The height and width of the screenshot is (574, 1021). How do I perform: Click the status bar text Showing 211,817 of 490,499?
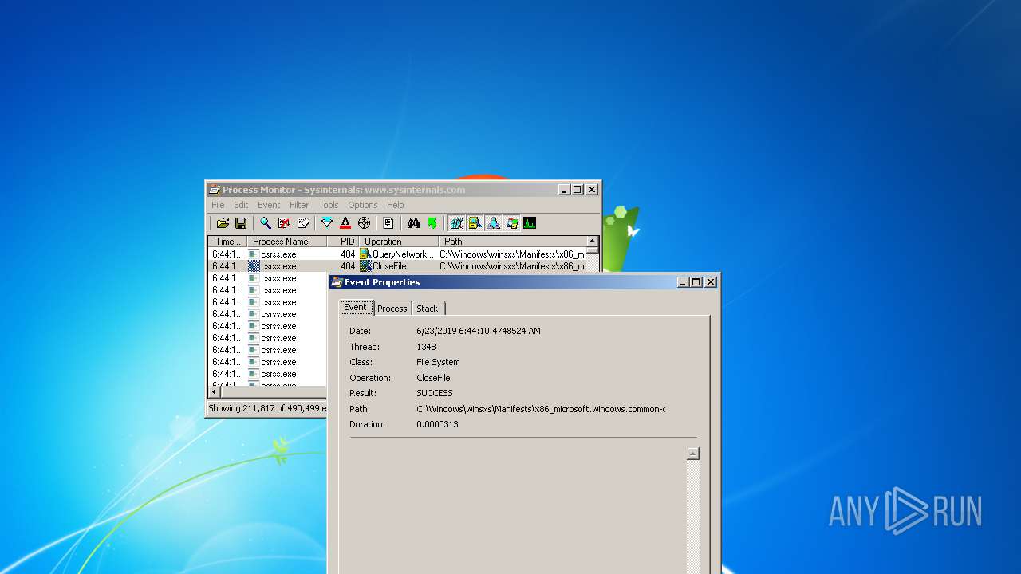point(266,408)
